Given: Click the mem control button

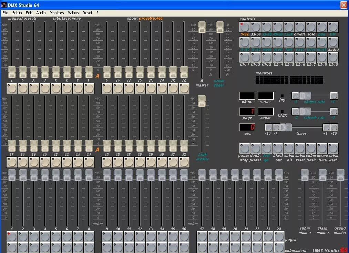Looking at the screenshot, I should pos(267,42).
